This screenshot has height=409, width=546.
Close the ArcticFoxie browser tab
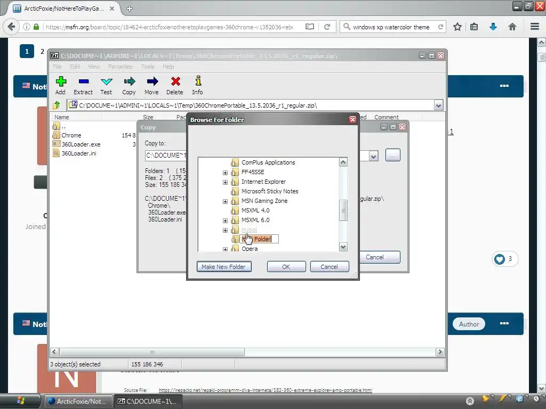click(112, 9)
